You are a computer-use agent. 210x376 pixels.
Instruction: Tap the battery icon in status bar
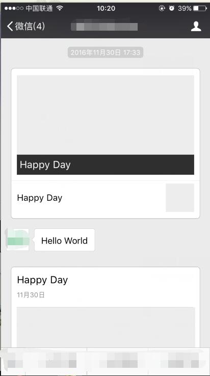(x=200, y=8)
